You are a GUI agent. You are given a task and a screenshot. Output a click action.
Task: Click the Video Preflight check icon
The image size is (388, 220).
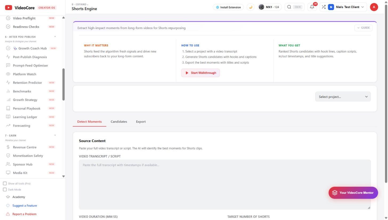[x=8, y=18]
